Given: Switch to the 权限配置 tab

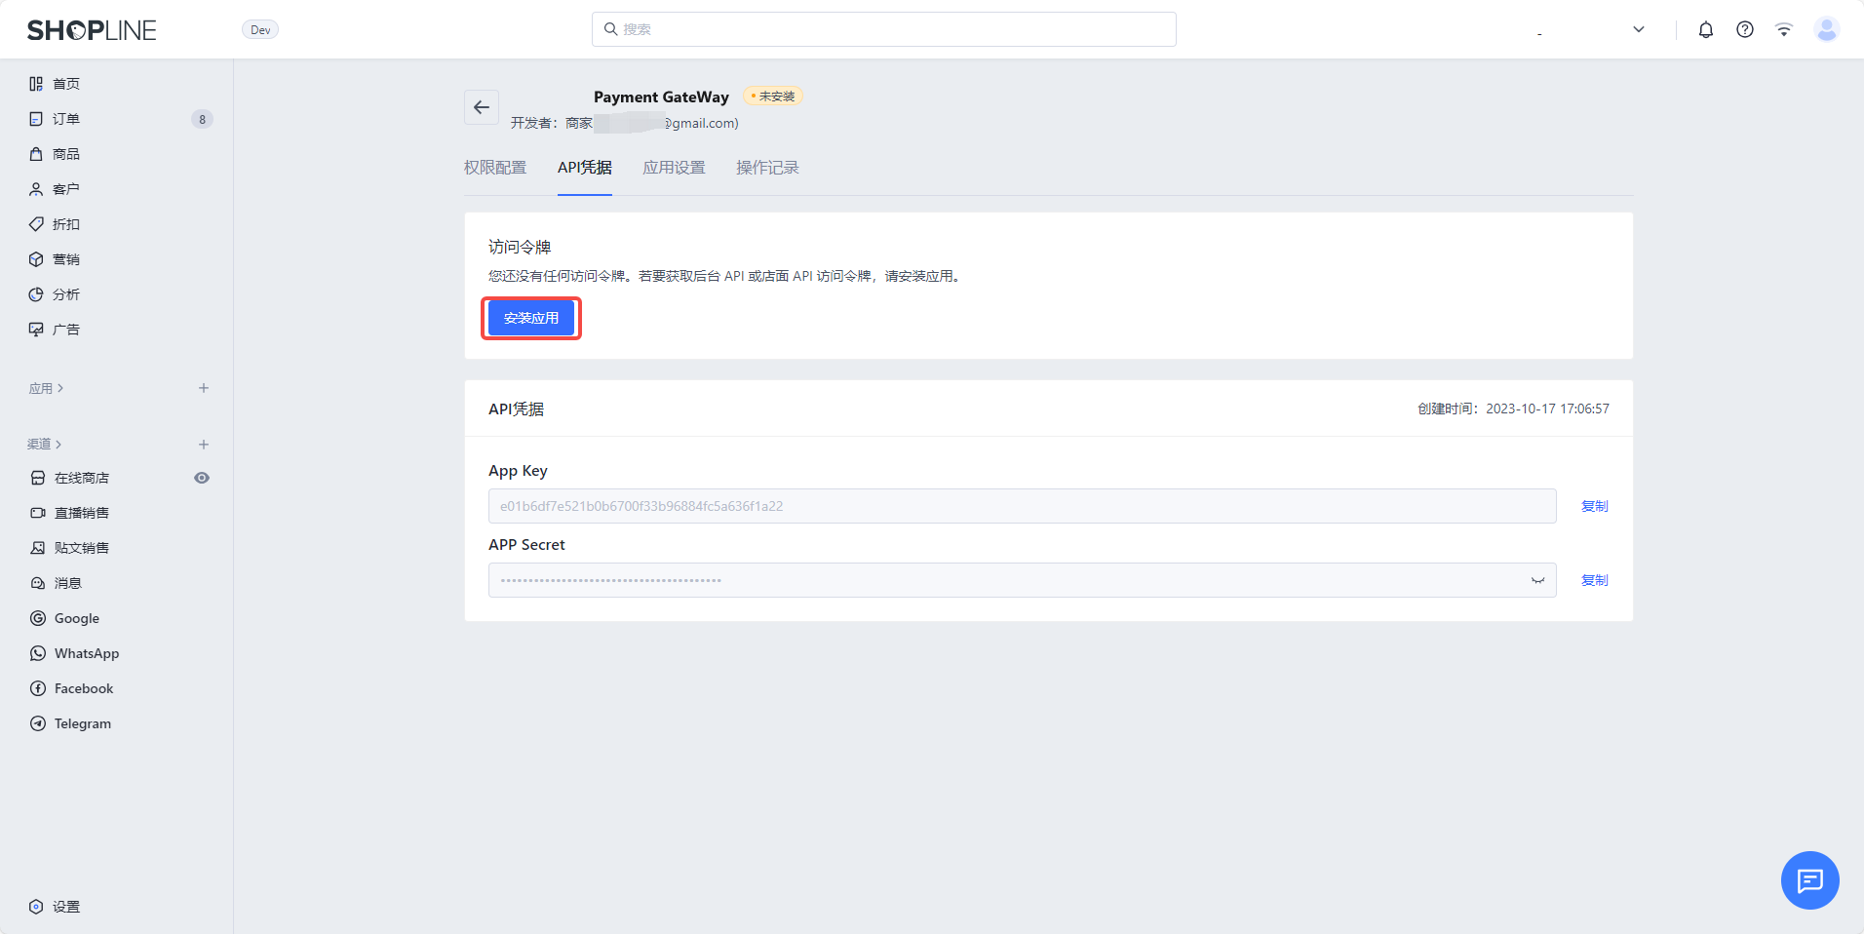Looking at the screenshot, I should 495,168.
